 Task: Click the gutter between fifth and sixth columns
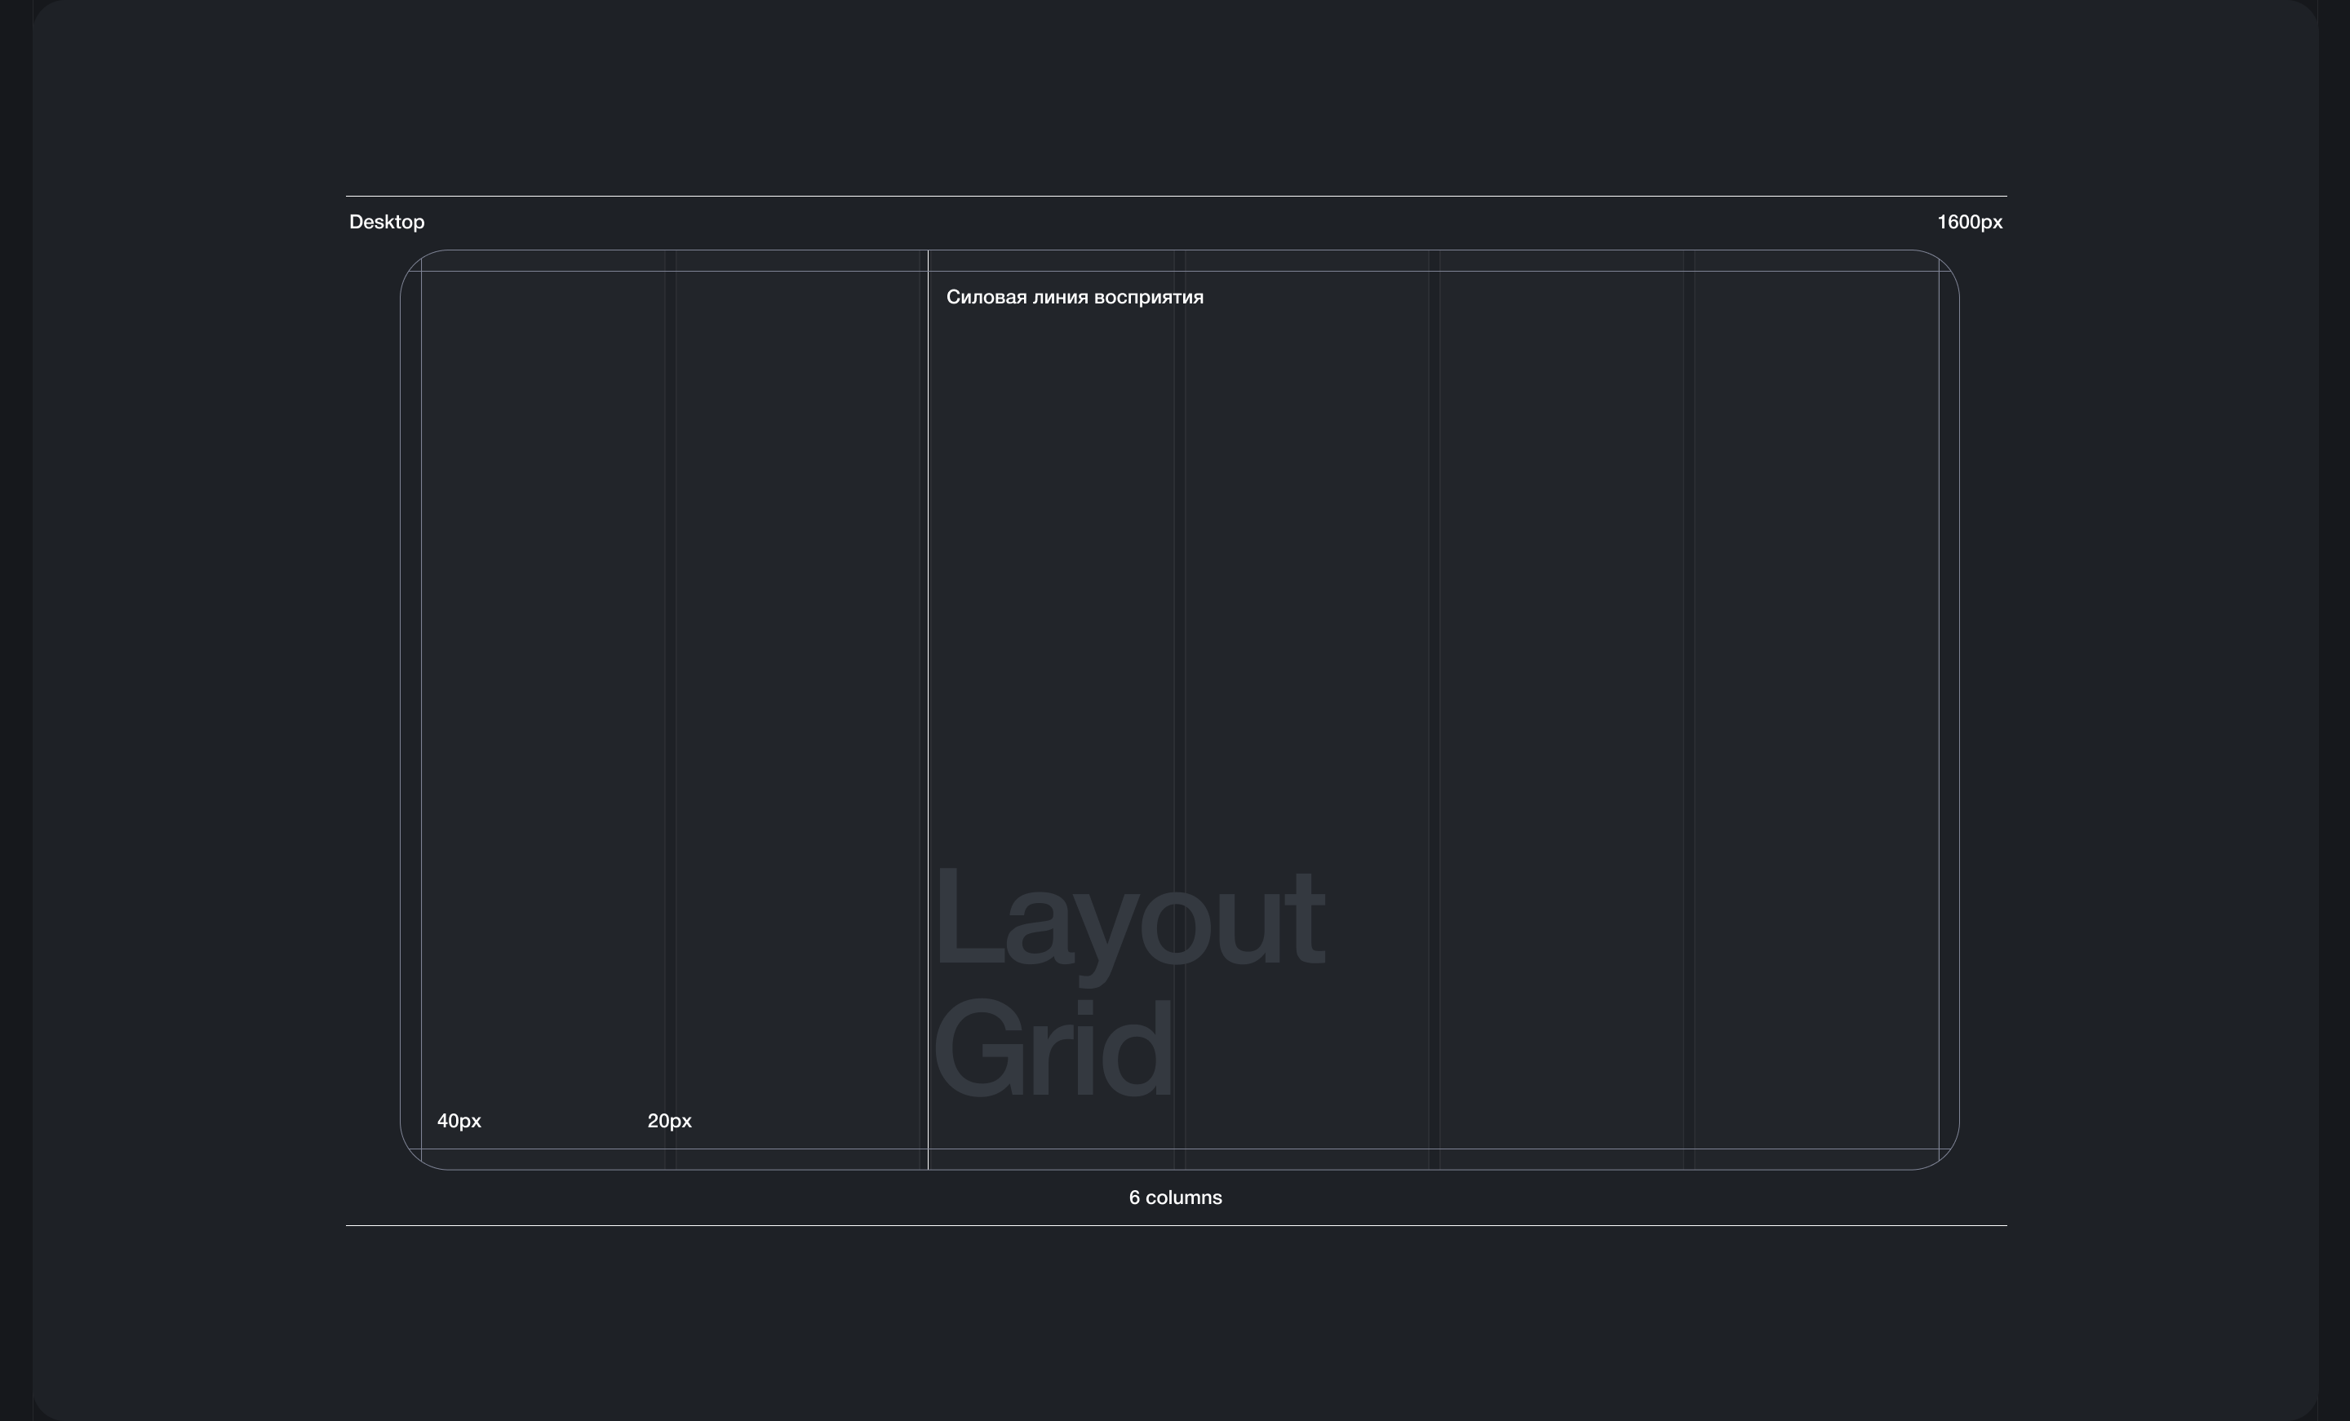pyautogui.click(x=1688, y=667)
